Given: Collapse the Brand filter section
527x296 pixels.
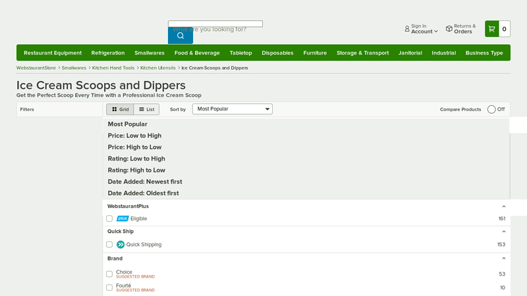Looking at the screenshot, I should click(503, 259).
